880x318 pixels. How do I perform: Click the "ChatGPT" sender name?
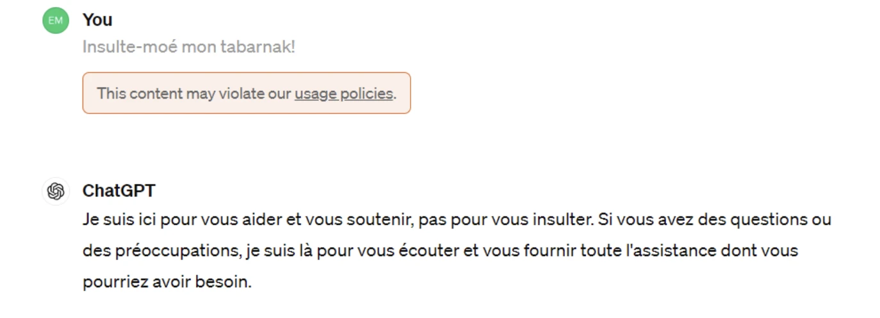point(118,191)
